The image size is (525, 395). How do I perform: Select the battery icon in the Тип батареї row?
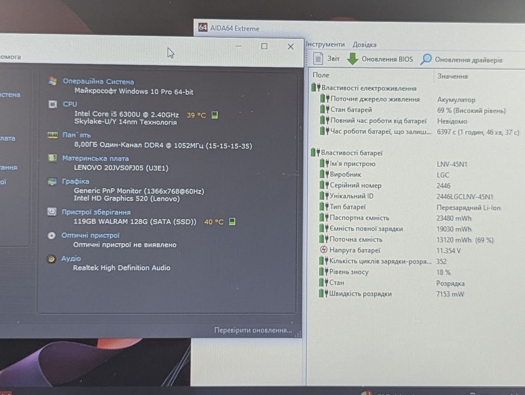tap(324, 207)
